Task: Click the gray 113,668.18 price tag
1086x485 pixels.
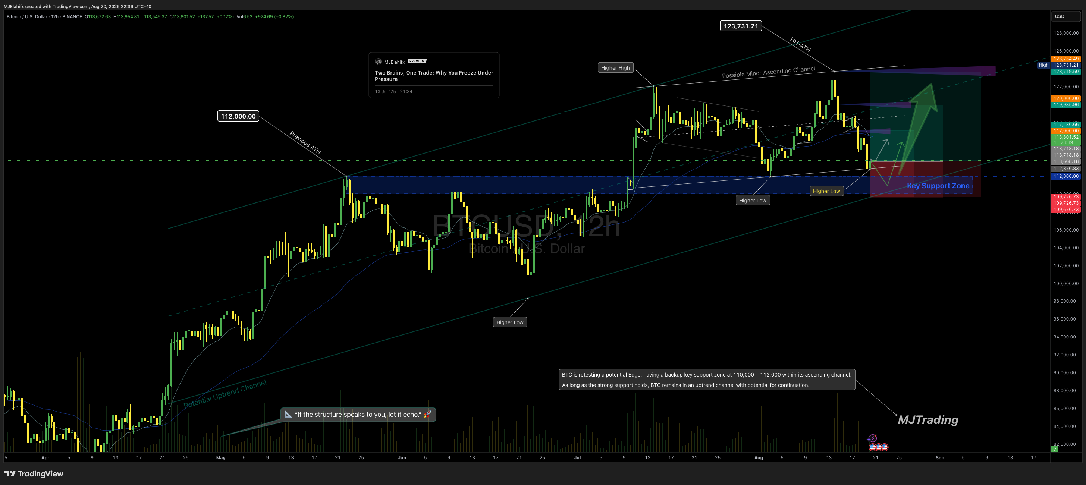Action: point(1066,161)
